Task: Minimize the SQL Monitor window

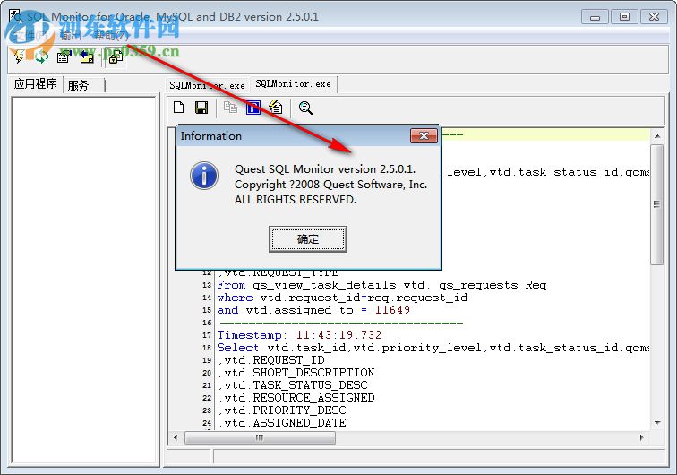Action: (595, 17)
